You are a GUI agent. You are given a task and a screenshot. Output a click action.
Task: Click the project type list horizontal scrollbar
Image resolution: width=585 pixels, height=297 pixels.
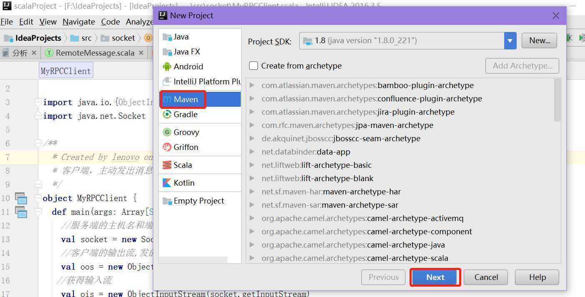click(x=193, y=260)
